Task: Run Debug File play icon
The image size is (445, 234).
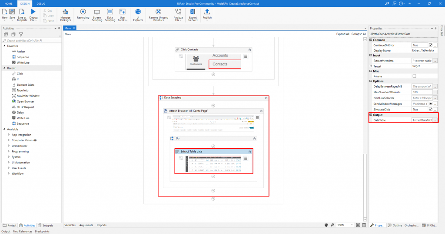Action: pos(33,12)
